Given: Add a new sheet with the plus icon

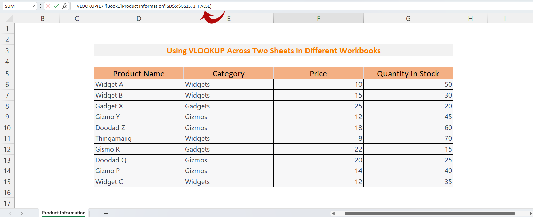Looking at the screenshot, I should [x=106, y=213].
